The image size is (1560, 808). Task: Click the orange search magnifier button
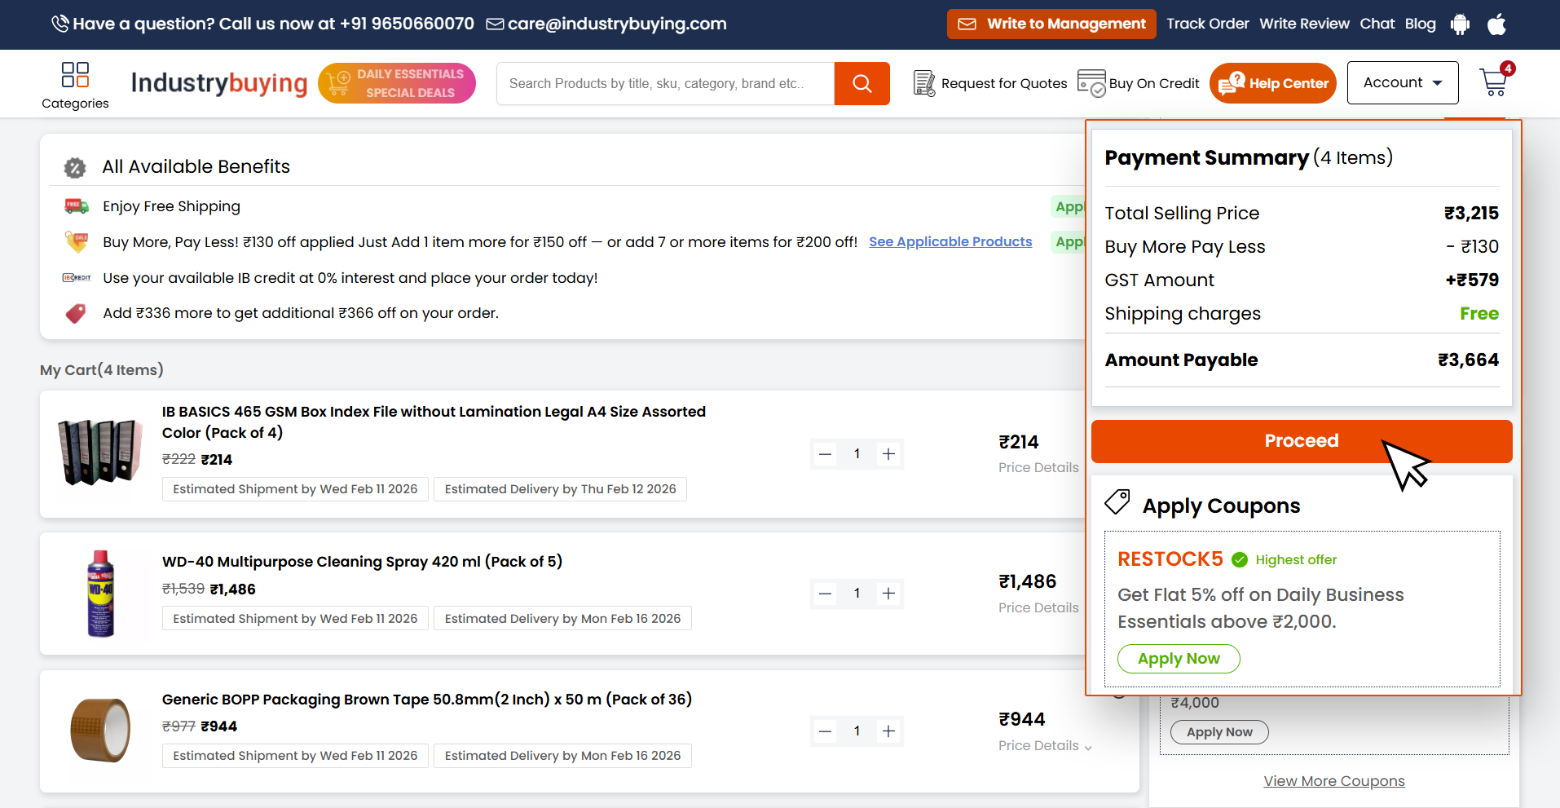(862, 83)
